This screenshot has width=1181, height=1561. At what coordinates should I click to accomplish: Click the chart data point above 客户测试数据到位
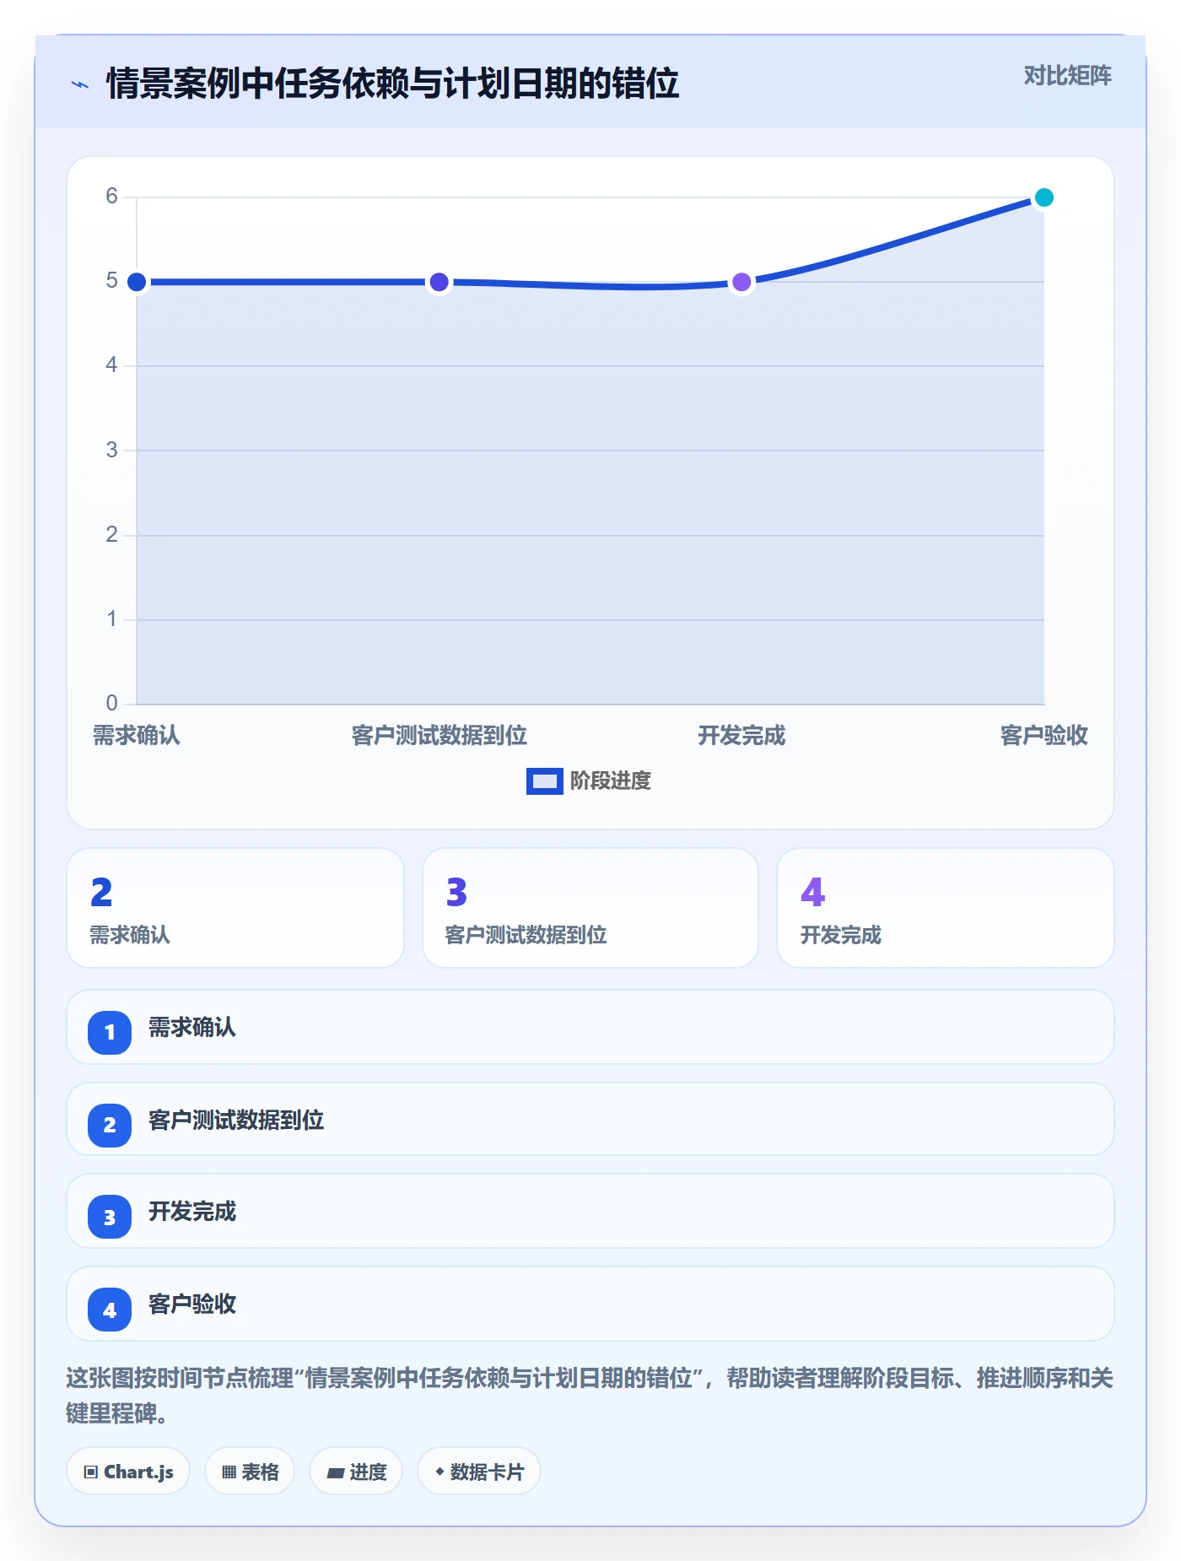439,282
